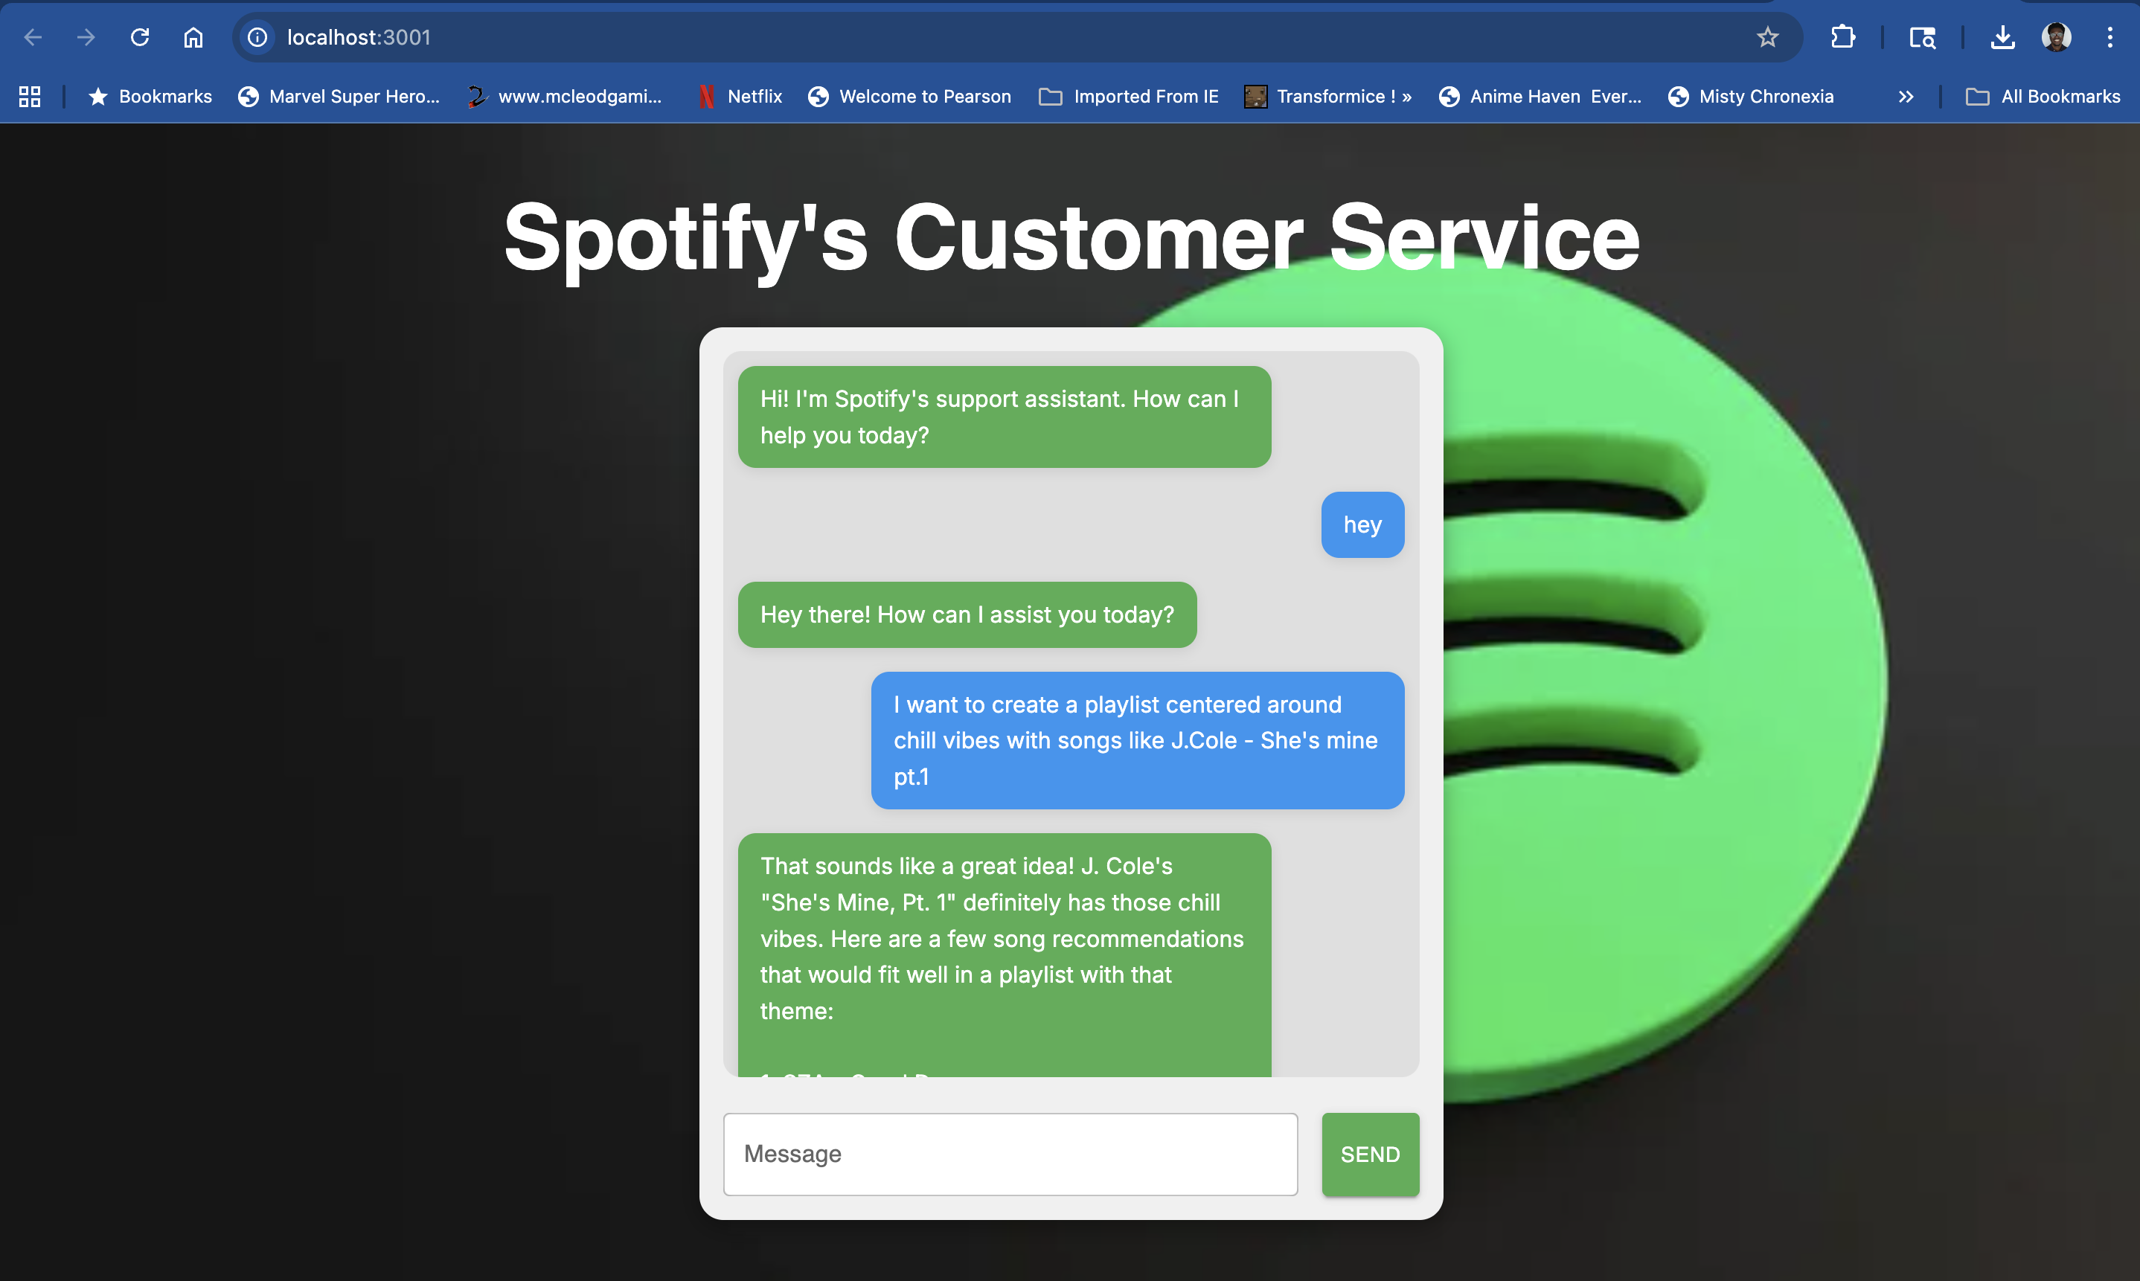This screenshot has height=1281, width=2140.
Task: View downloads
Action: [2003, 37]
